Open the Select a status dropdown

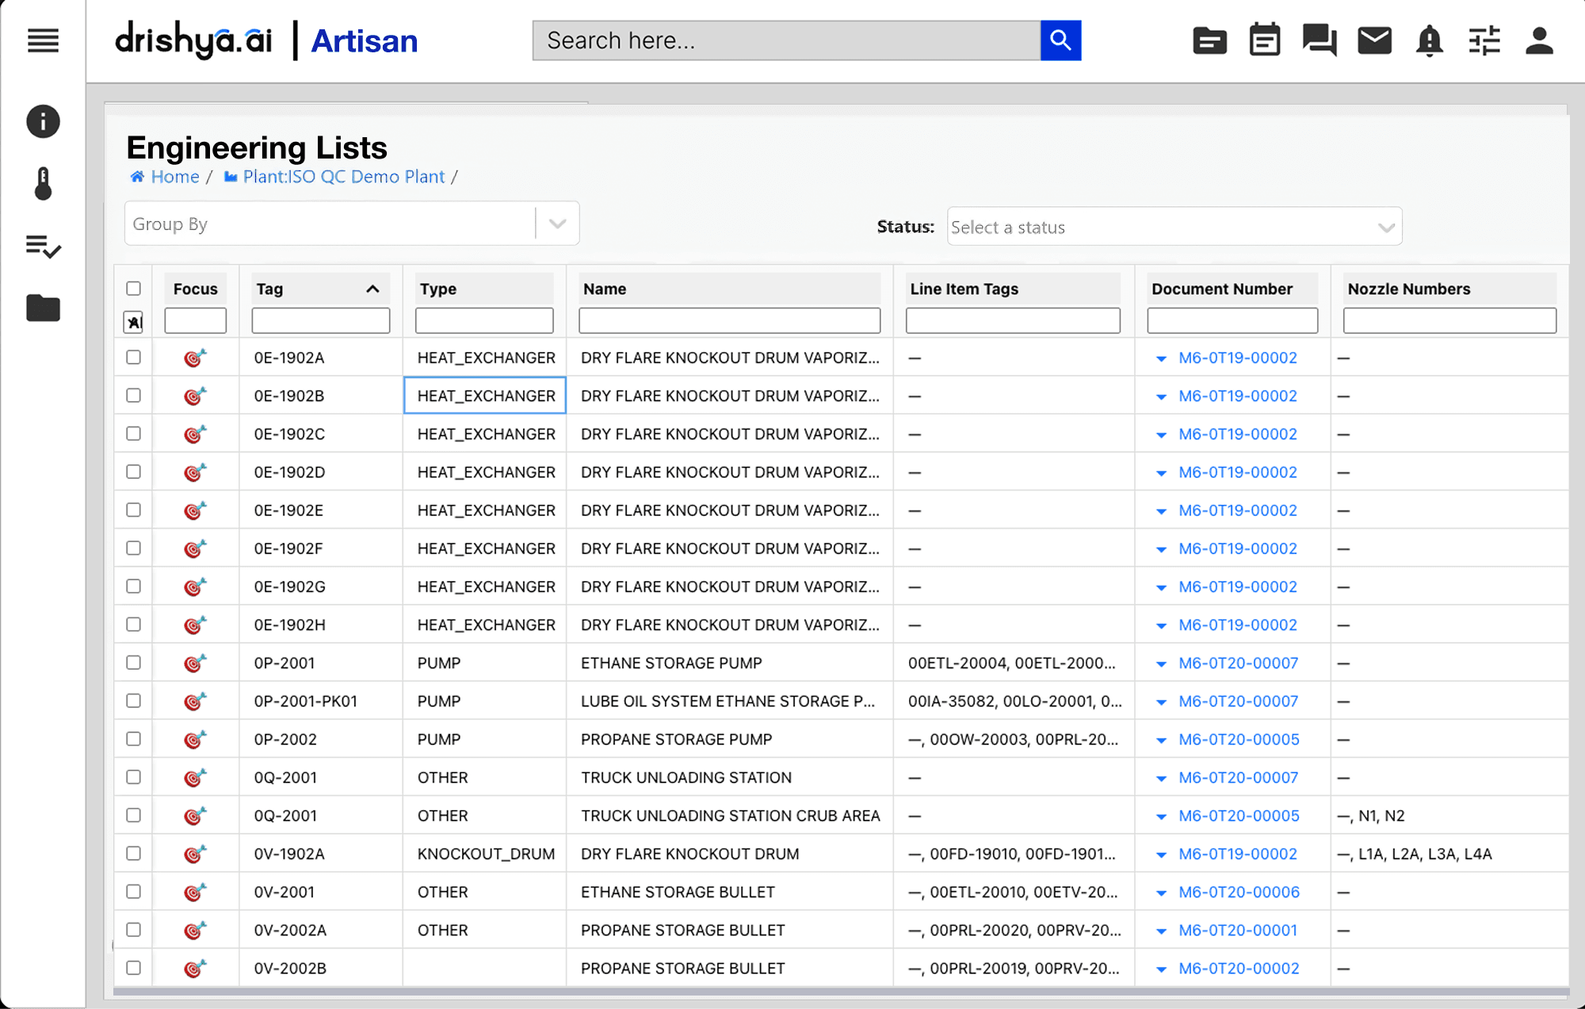(x=1174, y=227)
